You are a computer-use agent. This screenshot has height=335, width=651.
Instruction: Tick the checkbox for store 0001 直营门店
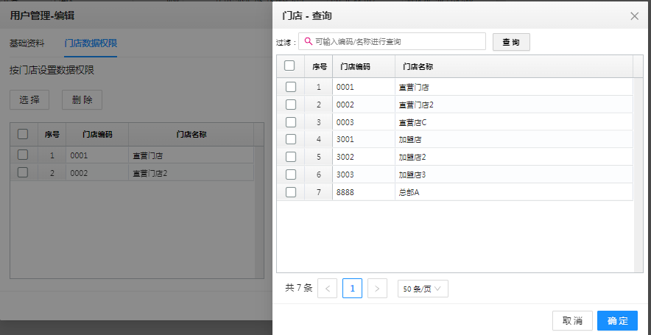tap(291, 87)
